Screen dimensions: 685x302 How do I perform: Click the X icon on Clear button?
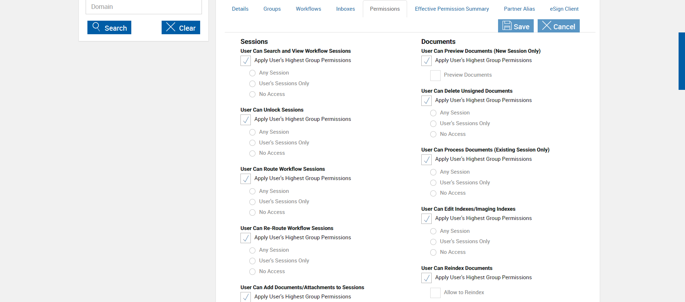(x=171, y=27)
